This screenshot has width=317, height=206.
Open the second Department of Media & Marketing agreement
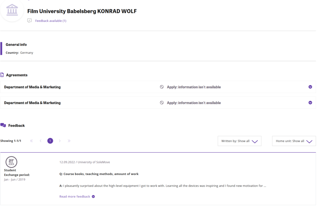tap(158, 103)
